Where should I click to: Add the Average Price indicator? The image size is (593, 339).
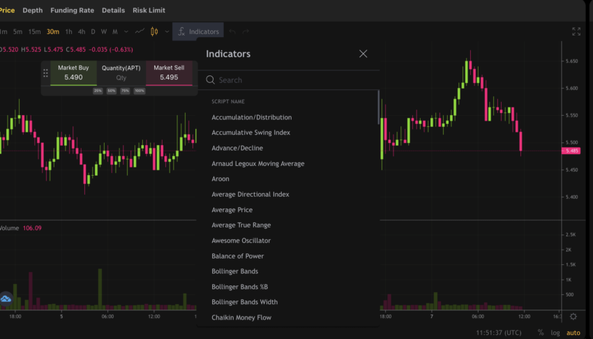point(232,210)
